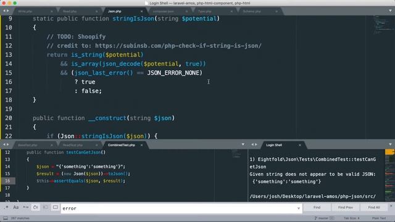Go to previous tab in Login Shell pane
395x222 pixels.
[x=252, y=144]
